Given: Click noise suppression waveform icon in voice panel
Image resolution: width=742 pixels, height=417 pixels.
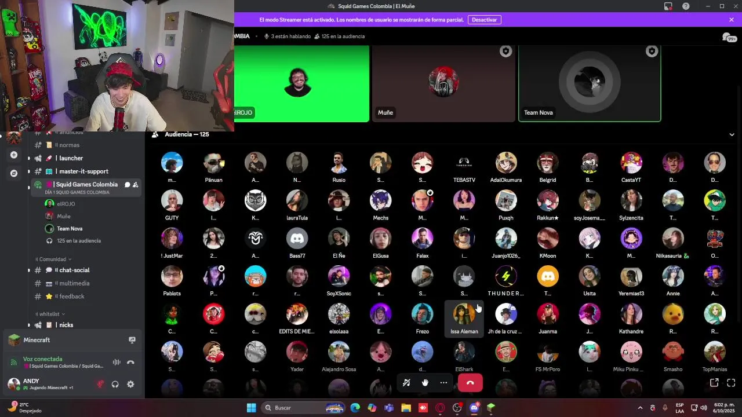Looking at the screenshot, I should 117,362.
